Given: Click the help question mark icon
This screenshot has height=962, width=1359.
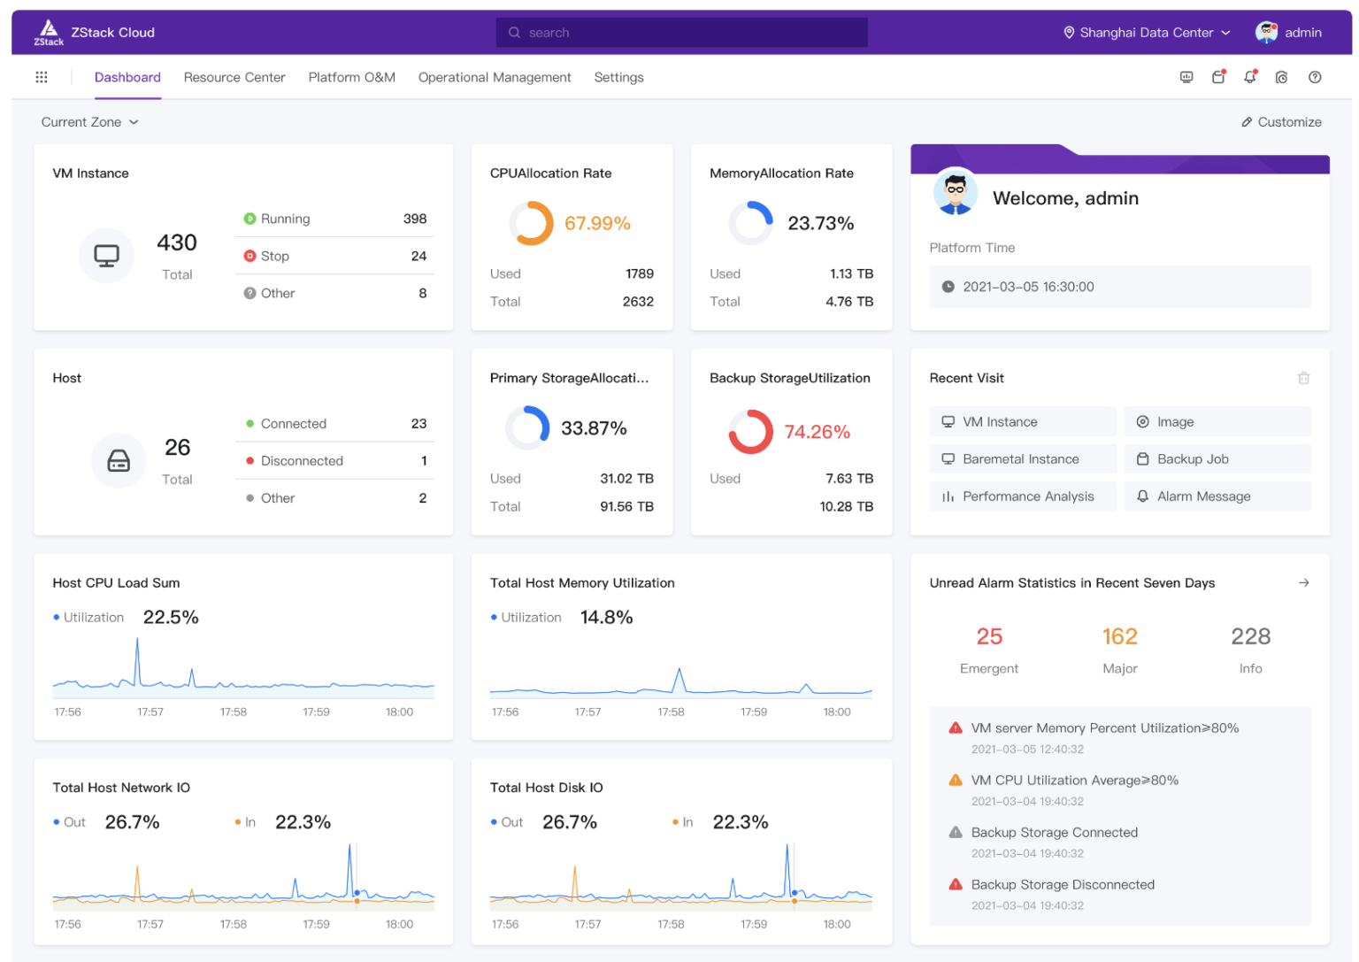Looking at the screenshot, I should pos(1315,77).
